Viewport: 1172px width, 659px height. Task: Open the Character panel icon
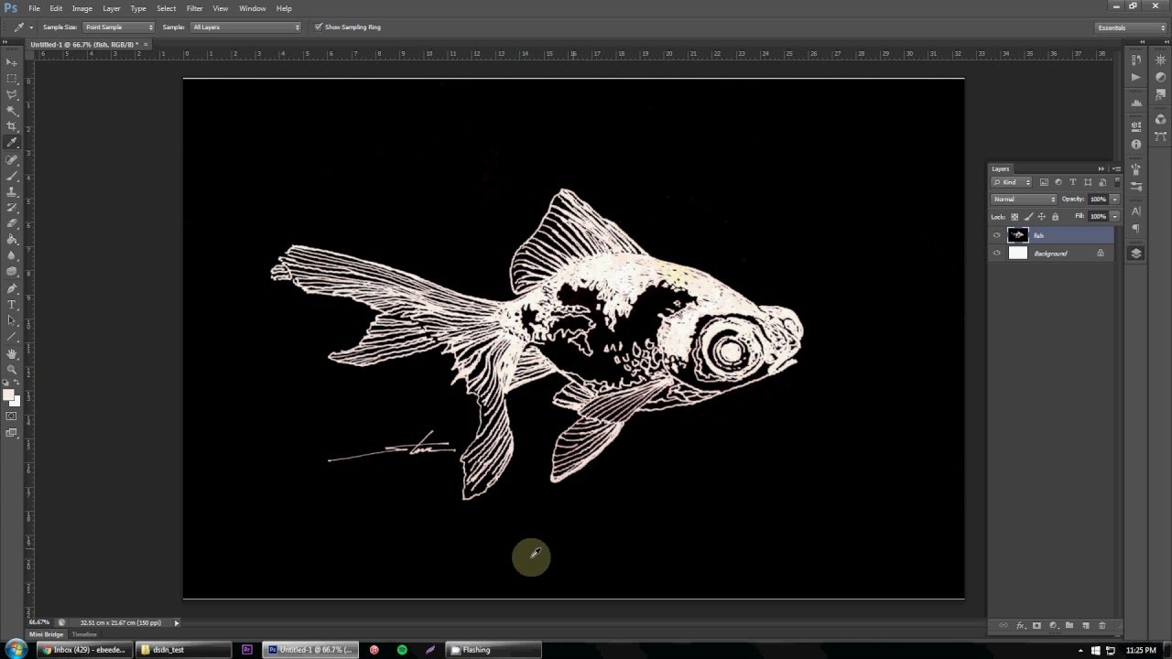(1135, 211)
